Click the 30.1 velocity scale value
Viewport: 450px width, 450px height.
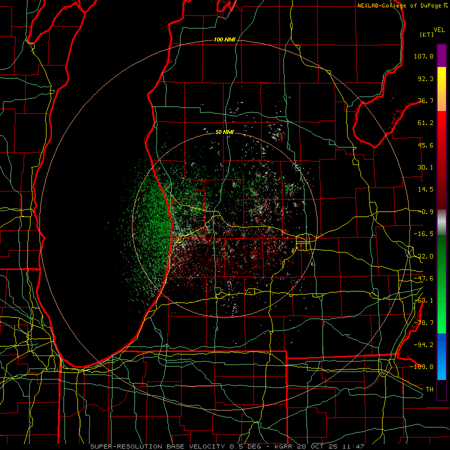[425, 167]
